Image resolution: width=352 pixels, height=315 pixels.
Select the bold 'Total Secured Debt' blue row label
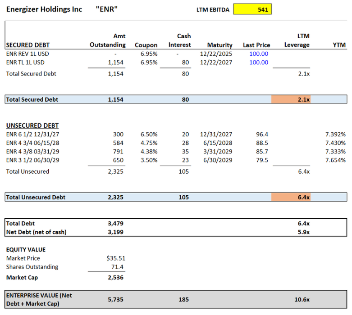(32, 99)
